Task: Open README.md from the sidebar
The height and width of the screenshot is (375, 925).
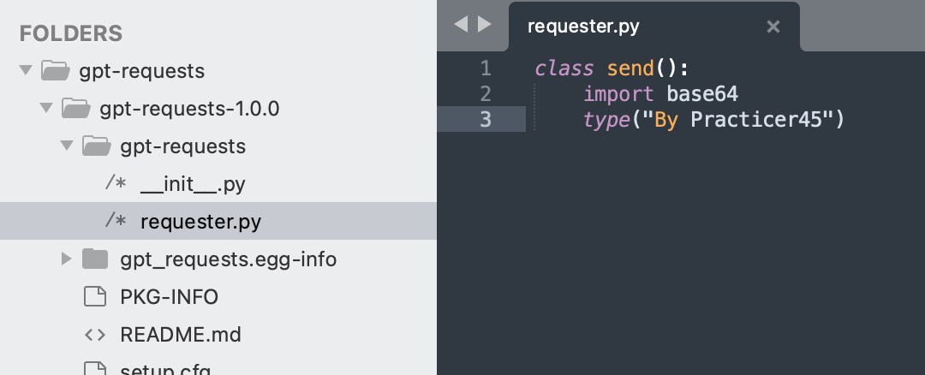Action: point(181,335)
